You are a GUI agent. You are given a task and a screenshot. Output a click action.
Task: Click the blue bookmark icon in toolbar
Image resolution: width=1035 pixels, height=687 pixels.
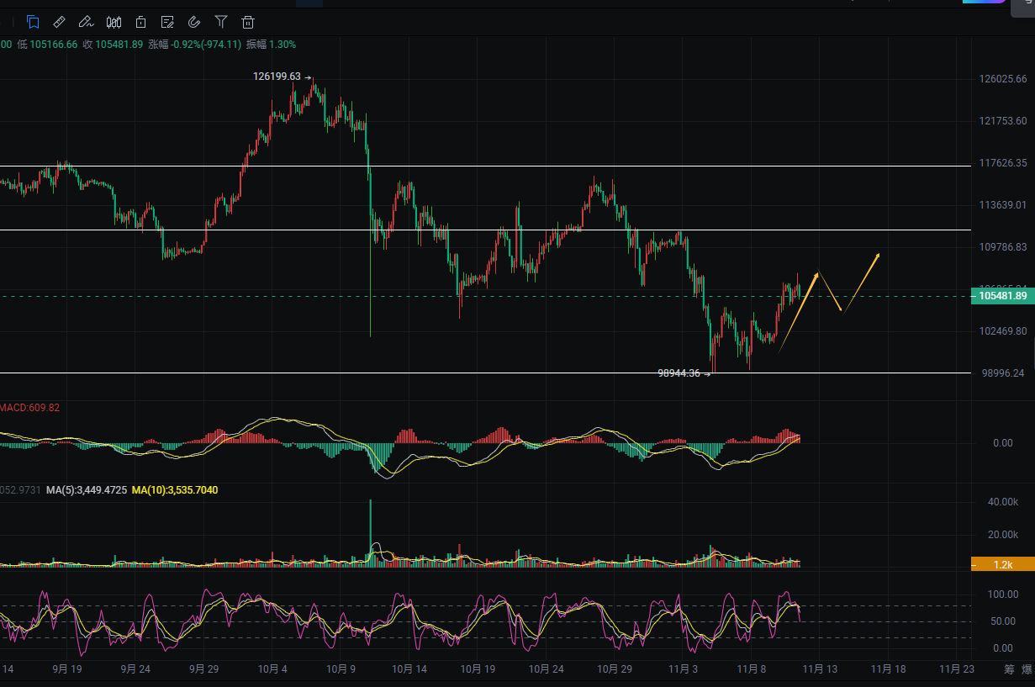pos(33,22)
